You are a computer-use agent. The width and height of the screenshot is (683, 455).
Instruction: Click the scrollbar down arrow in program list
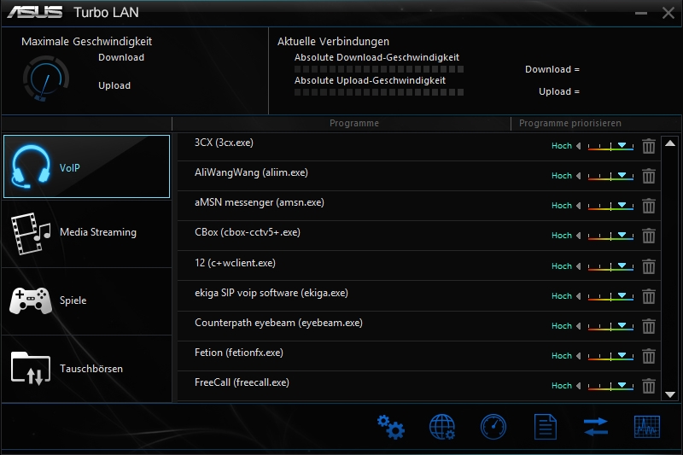click(670, 394)
